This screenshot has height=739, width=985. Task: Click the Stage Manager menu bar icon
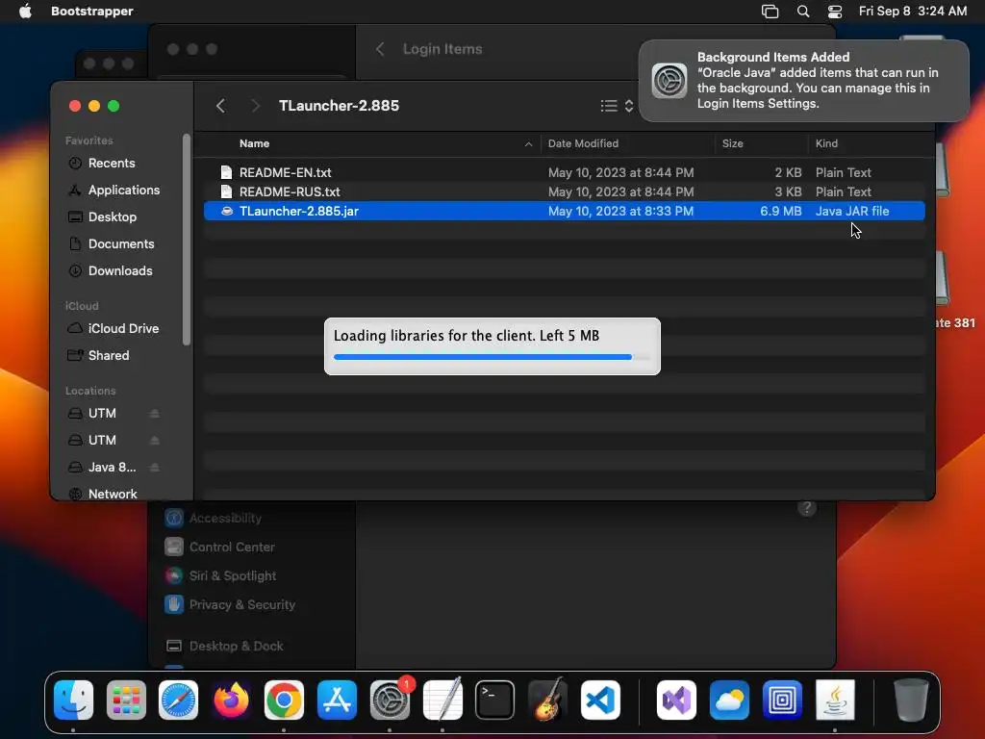pos(770,12)
